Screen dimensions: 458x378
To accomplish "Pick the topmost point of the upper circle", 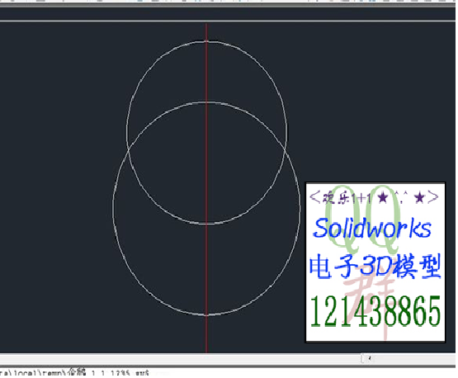I will [206, 42].
